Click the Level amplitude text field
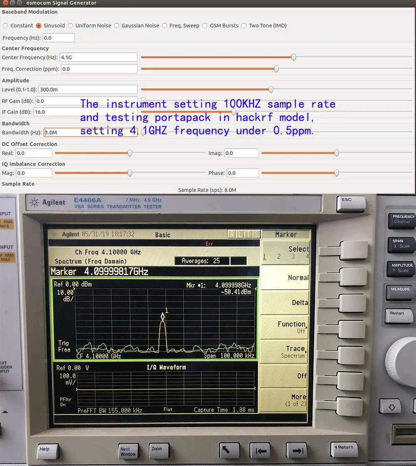Viewport: 416px width, 466px height. (x=88, y=90)
